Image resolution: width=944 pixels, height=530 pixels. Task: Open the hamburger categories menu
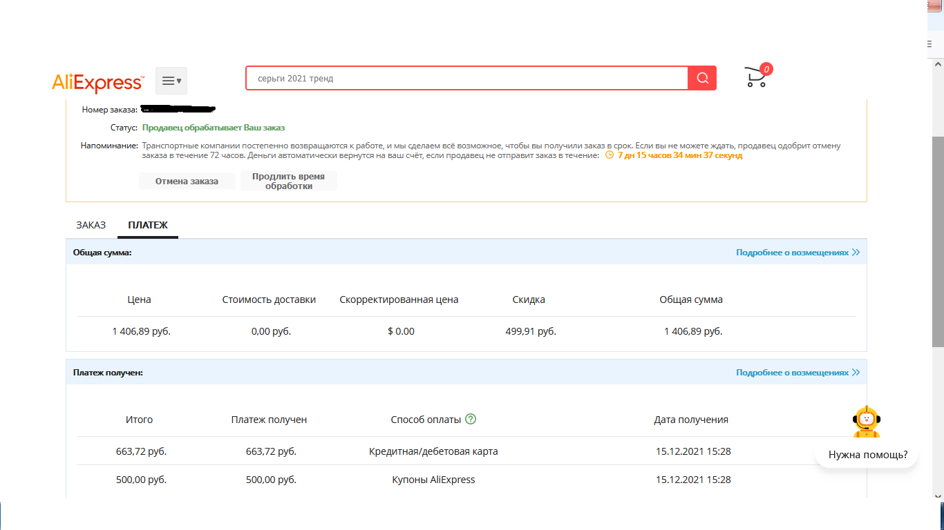(171, 81)
